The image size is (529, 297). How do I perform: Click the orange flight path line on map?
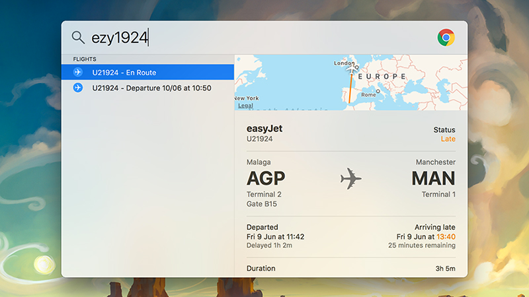[350, 88]
